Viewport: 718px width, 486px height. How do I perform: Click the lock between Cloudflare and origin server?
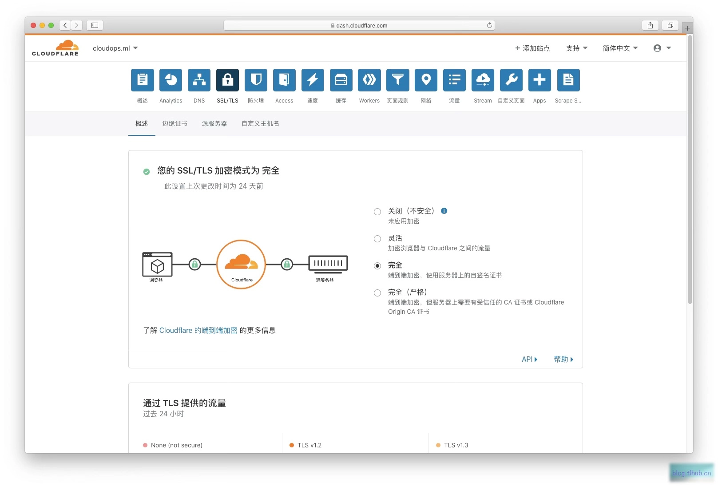click(287, 265)
